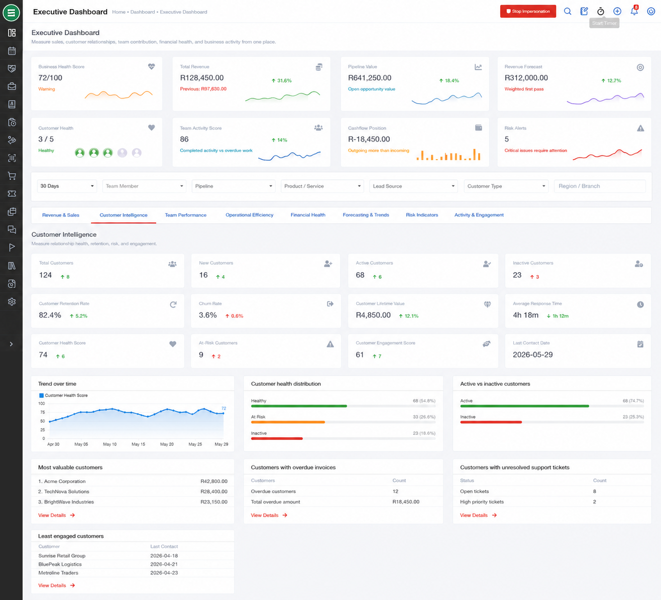Click the Pipeline Value chart icon
661x600 pixels.
point(478,67)
